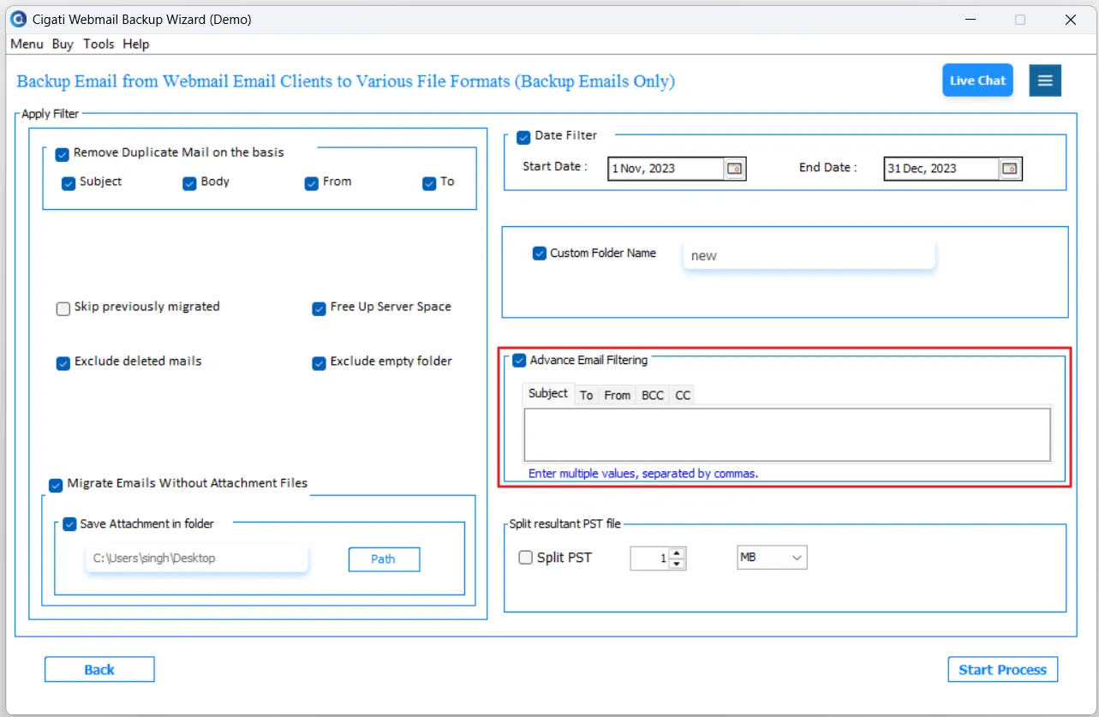
Task: Switch to the To filter tab
Action: pos(586,395)
